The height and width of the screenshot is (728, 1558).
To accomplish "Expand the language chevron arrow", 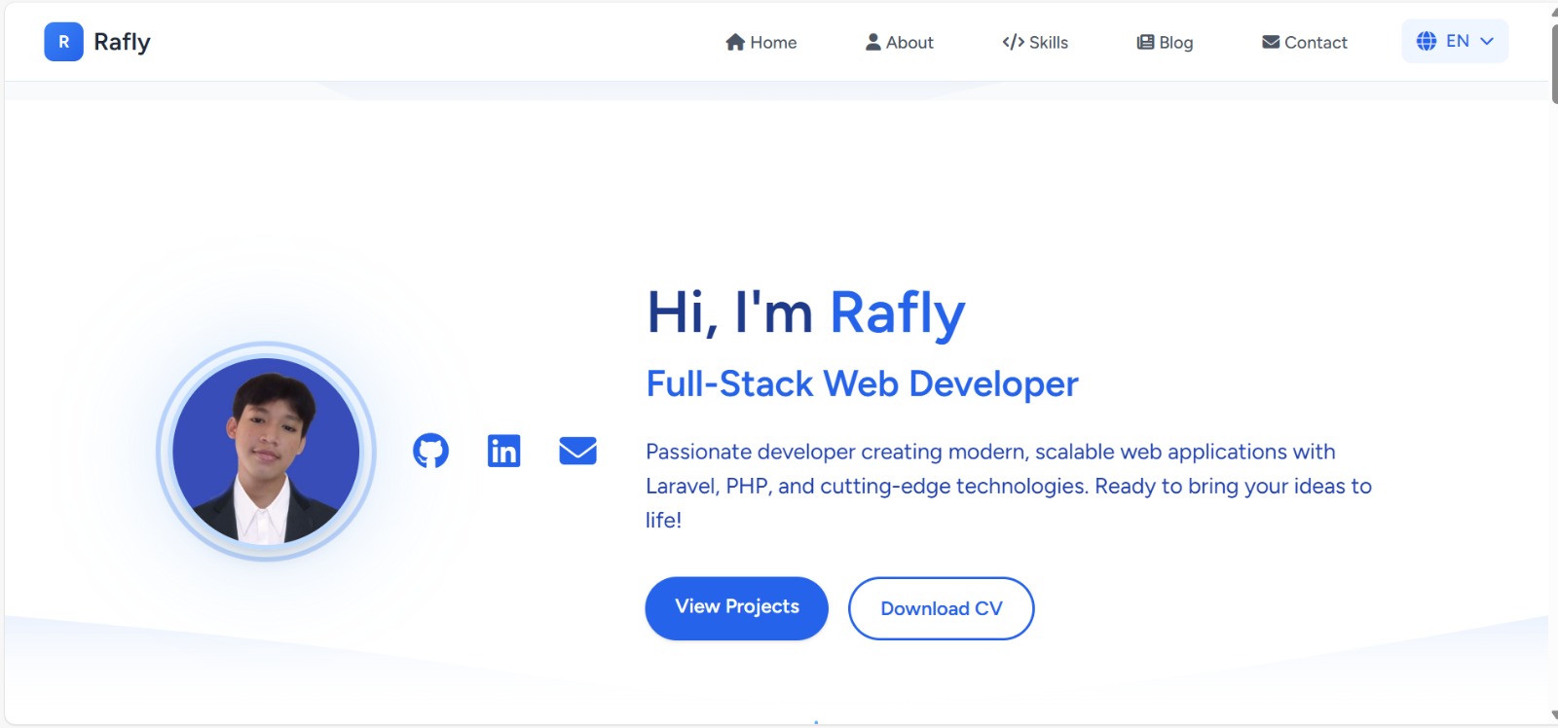I will [x=1487, y=41].
